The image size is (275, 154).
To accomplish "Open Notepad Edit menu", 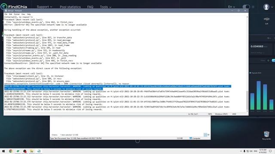I will click(10, 14).
